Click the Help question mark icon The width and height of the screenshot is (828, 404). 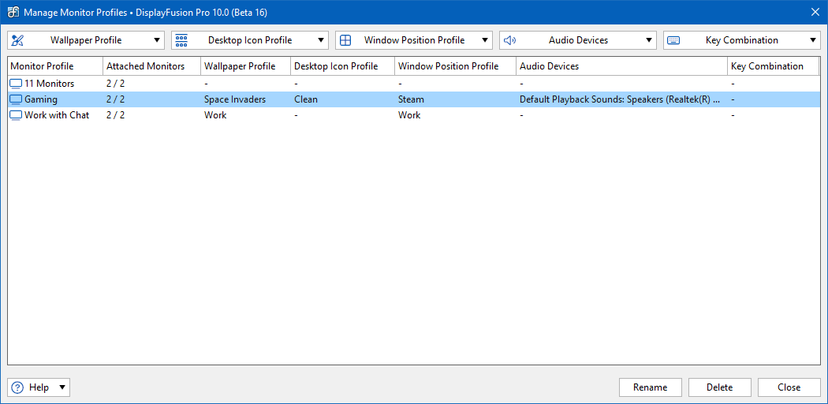[17, 387]
